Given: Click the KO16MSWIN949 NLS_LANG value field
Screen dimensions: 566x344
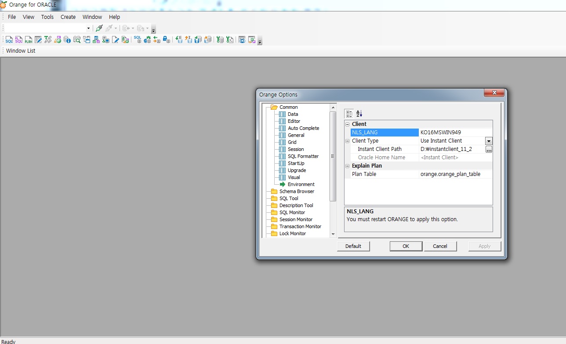Looking at the screenshot, I should [456, 133].
